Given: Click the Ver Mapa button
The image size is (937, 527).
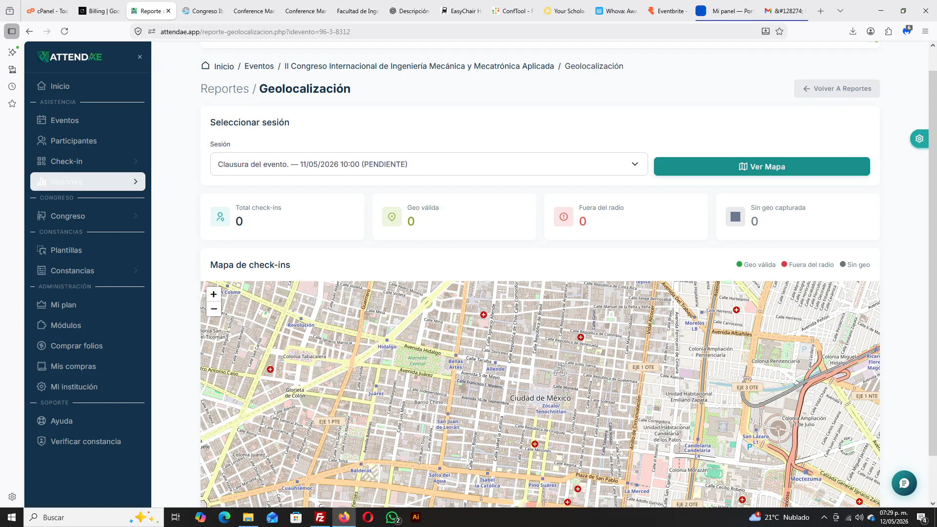Looking at the screenshot, I should [x=761, y=166].
